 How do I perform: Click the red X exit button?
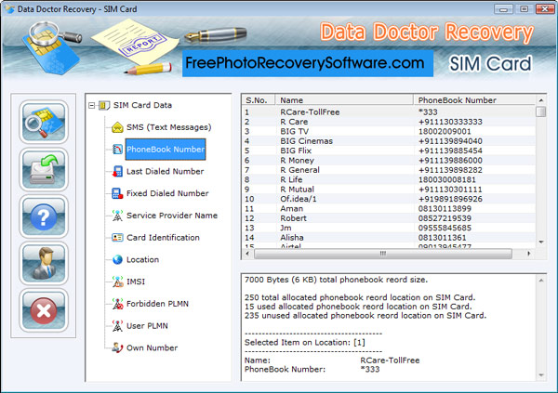[44, 310]
